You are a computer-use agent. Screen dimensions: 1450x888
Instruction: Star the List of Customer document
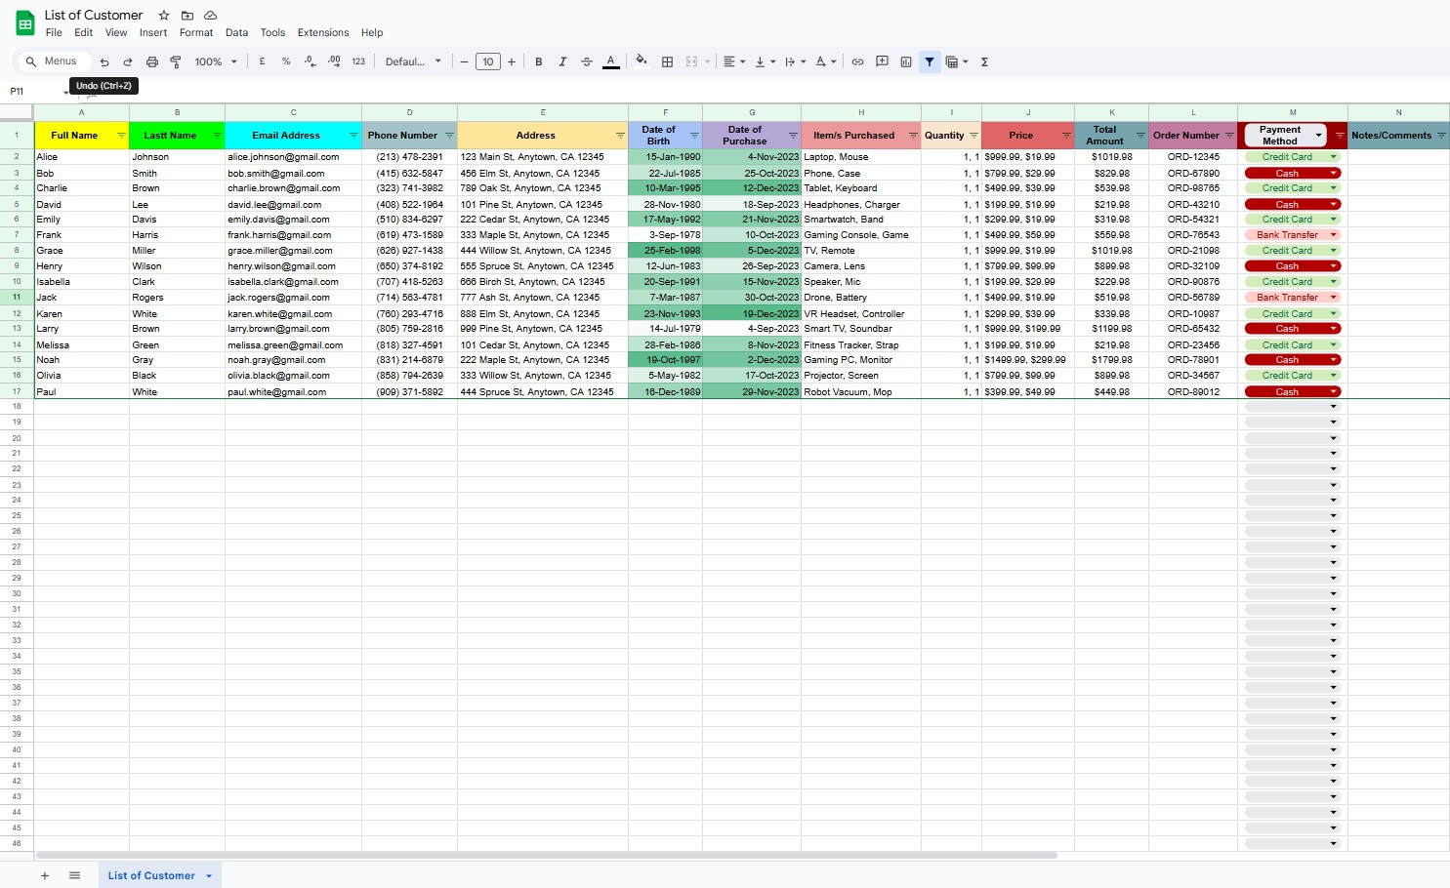tap(164, 16)
